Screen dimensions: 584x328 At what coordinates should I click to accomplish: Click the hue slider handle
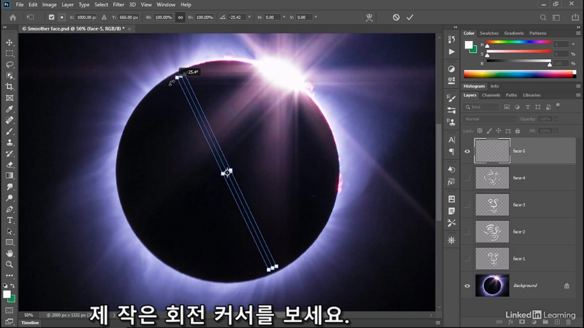point(487,46)
